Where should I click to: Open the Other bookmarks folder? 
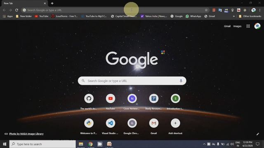click(x=250, y=16)
